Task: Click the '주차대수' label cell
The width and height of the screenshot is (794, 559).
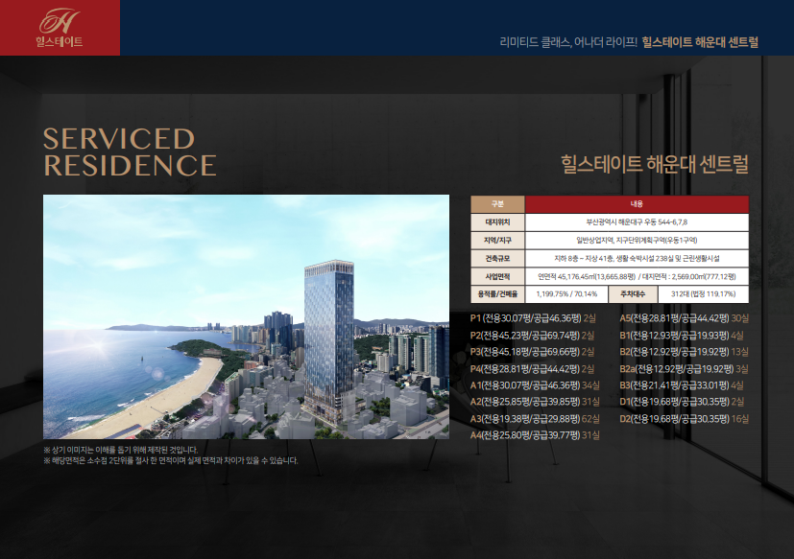Action: (633, 294)
